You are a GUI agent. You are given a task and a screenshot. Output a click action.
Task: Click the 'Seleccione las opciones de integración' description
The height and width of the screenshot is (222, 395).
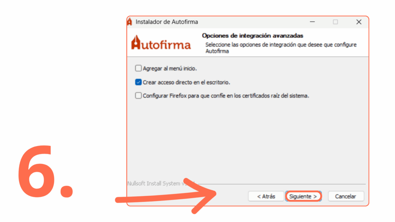tap(281, 48)
